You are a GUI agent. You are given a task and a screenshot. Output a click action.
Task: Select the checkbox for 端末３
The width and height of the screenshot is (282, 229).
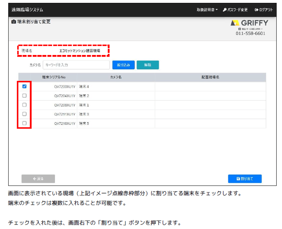click(x=25, y=114)
